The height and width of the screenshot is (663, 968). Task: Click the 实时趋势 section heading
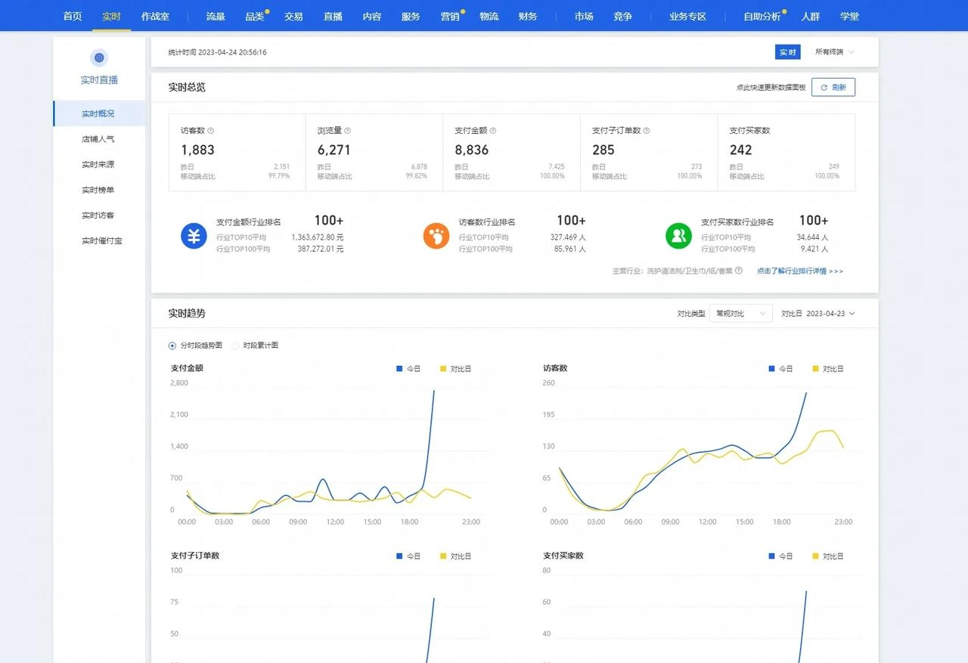187,313
